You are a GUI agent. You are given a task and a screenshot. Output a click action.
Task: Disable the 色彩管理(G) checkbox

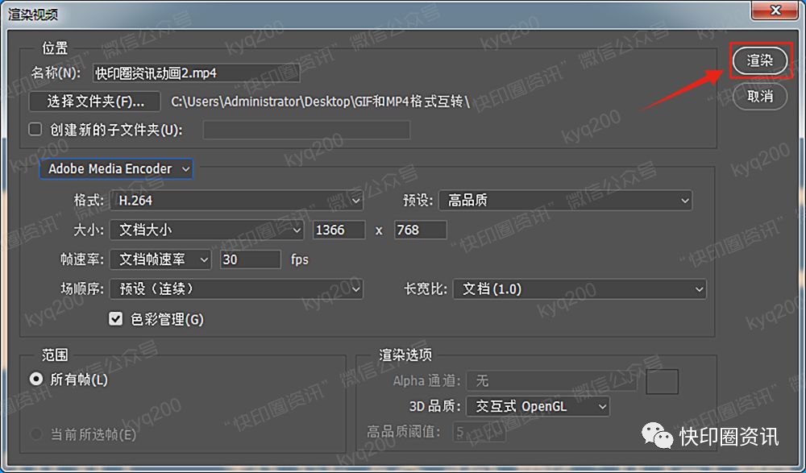(x=115, y=318)
